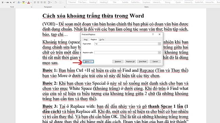Click into the Replace with field
Viewport: 220px width, 123px height.
(126, 53)
